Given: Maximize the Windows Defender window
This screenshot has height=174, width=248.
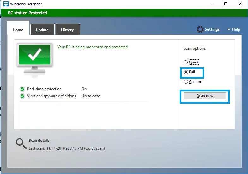Looking at the screenshot, I should 226,4.
